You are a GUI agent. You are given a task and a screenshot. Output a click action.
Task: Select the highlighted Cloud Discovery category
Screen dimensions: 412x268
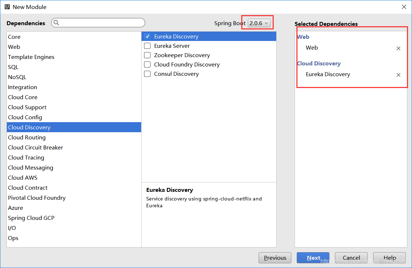[74, 127]
